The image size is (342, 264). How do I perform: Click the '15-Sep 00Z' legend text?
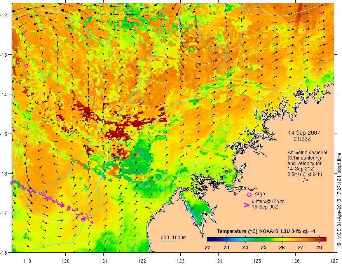pos(265,207)
